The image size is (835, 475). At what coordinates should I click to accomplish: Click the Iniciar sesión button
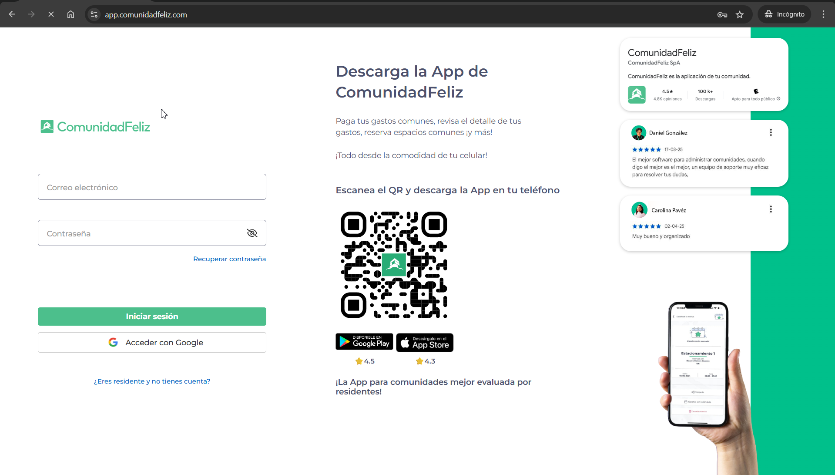pos(152,317)
